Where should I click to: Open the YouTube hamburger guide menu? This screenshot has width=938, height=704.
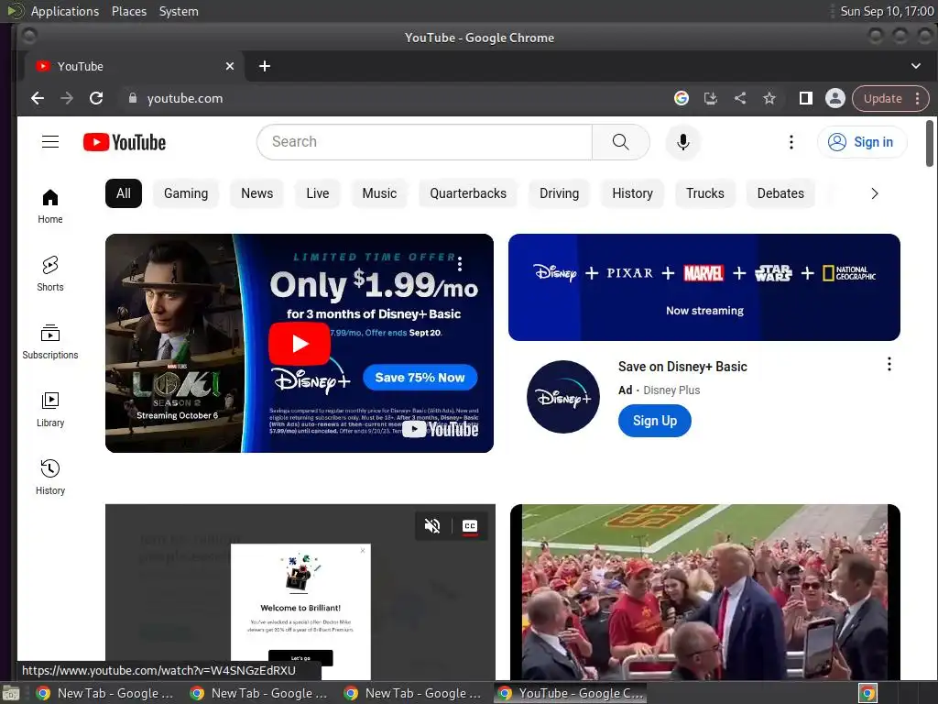point(50,142)
